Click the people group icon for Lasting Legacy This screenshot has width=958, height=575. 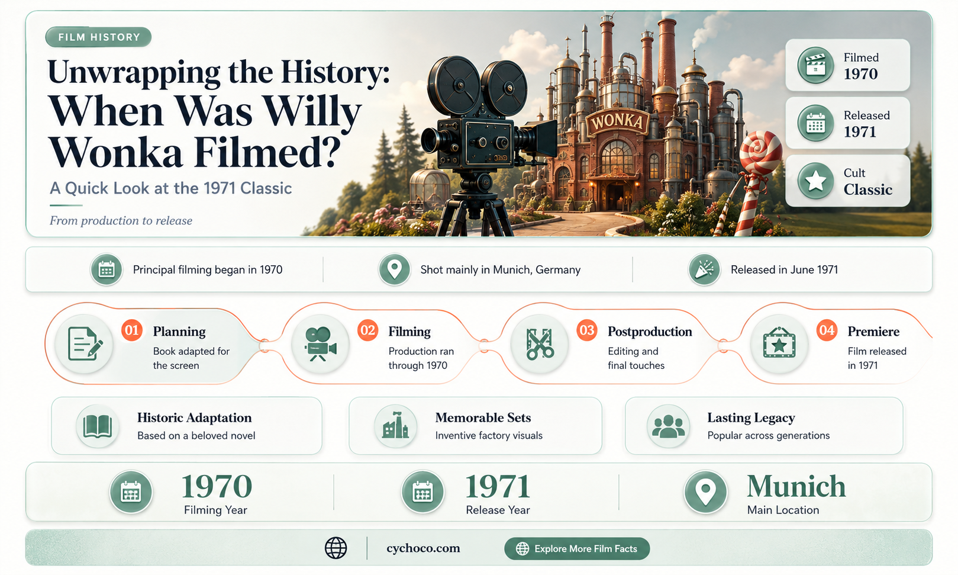668,426
